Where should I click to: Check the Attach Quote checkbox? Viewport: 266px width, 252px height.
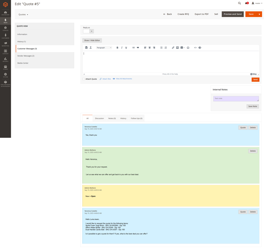[x=84, y=79]
